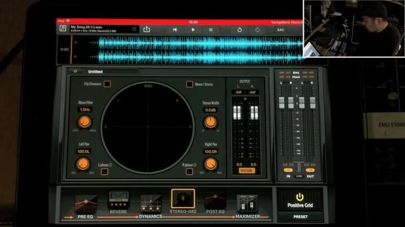The height and width of the screenshot is (227, 405).
Task: Toggle the L phase checkbox
Action: 104,172
